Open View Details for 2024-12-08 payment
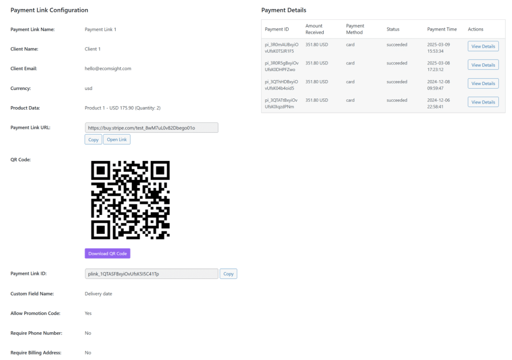Image resolution: width=512 pixels, height=360 pixels. pyautogui.click(x=483, y=83)
